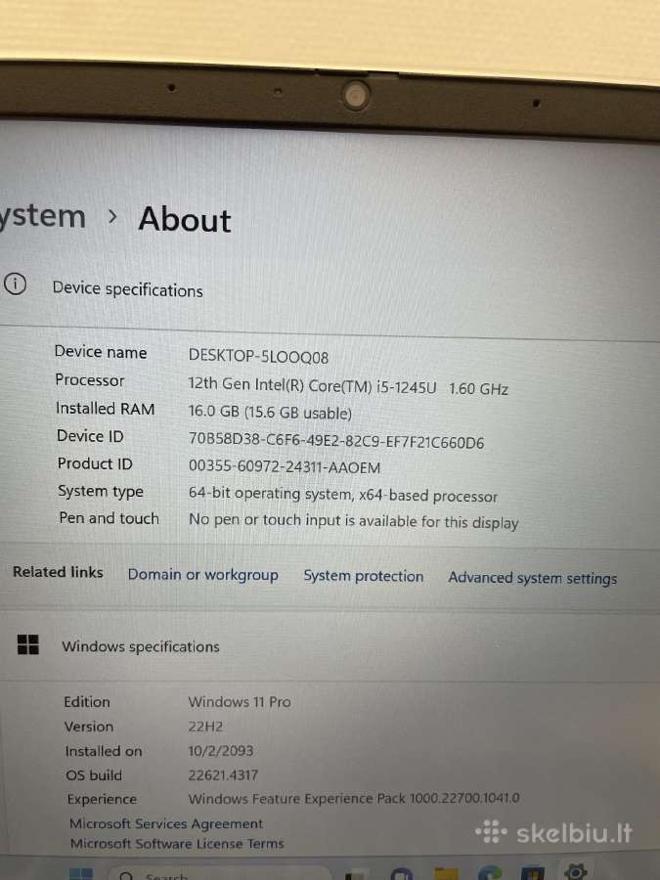Select the 16.0 GB (15.6 GB usable) value

click(270, 412)
